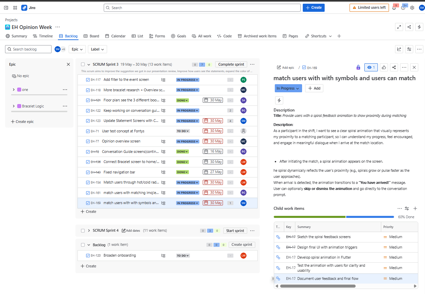
Task: Toggle the SCRUM Sprint 3 selection checkbox
Action: point(83,64)
